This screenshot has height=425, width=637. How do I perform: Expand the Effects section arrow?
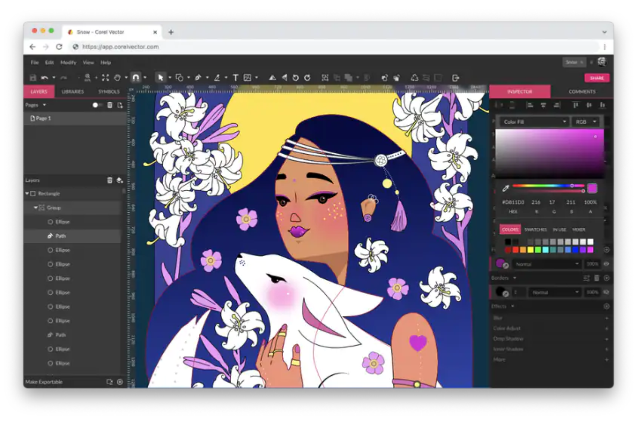point(513,306)
